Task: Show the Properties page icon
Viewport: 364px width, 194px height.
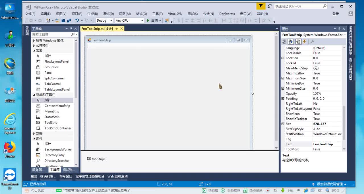Action: pyautogui.click(x=298, y=42)
